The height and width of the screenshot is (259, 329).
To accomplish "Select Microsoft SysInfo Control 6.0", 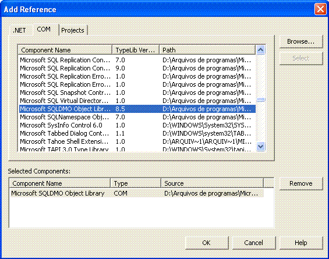I will coord(137,125).
